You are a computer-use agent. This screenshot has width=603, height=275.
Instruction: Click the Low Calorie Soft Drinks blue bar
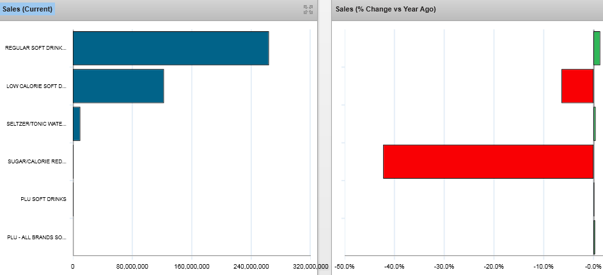click(x=118, y=85)
